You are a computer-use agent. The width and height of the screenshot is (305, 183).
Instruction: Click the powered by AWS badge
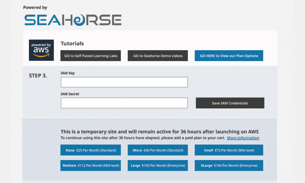[41, 50]
